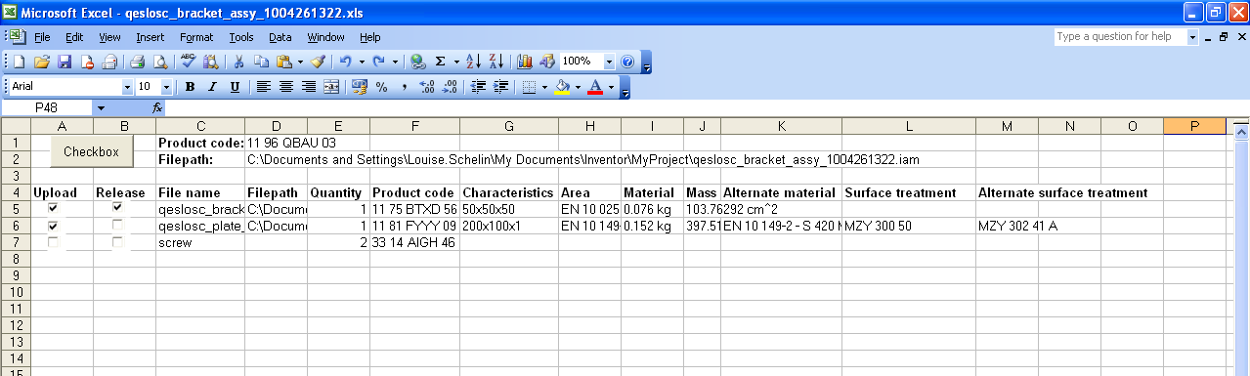This screenshot has height=376, width=1250.
Task: Open the 'Type a question for help' dropdown arrow
Action: [x=1192, y=37]
